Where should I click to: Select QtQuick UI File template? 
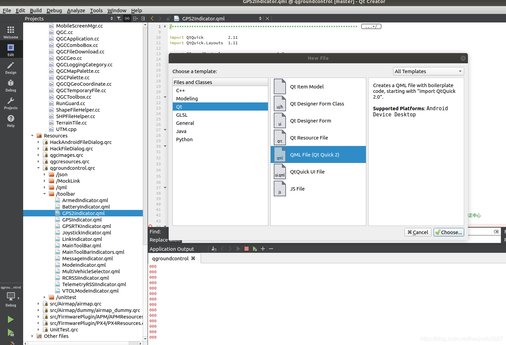click(x=318, y=171)
